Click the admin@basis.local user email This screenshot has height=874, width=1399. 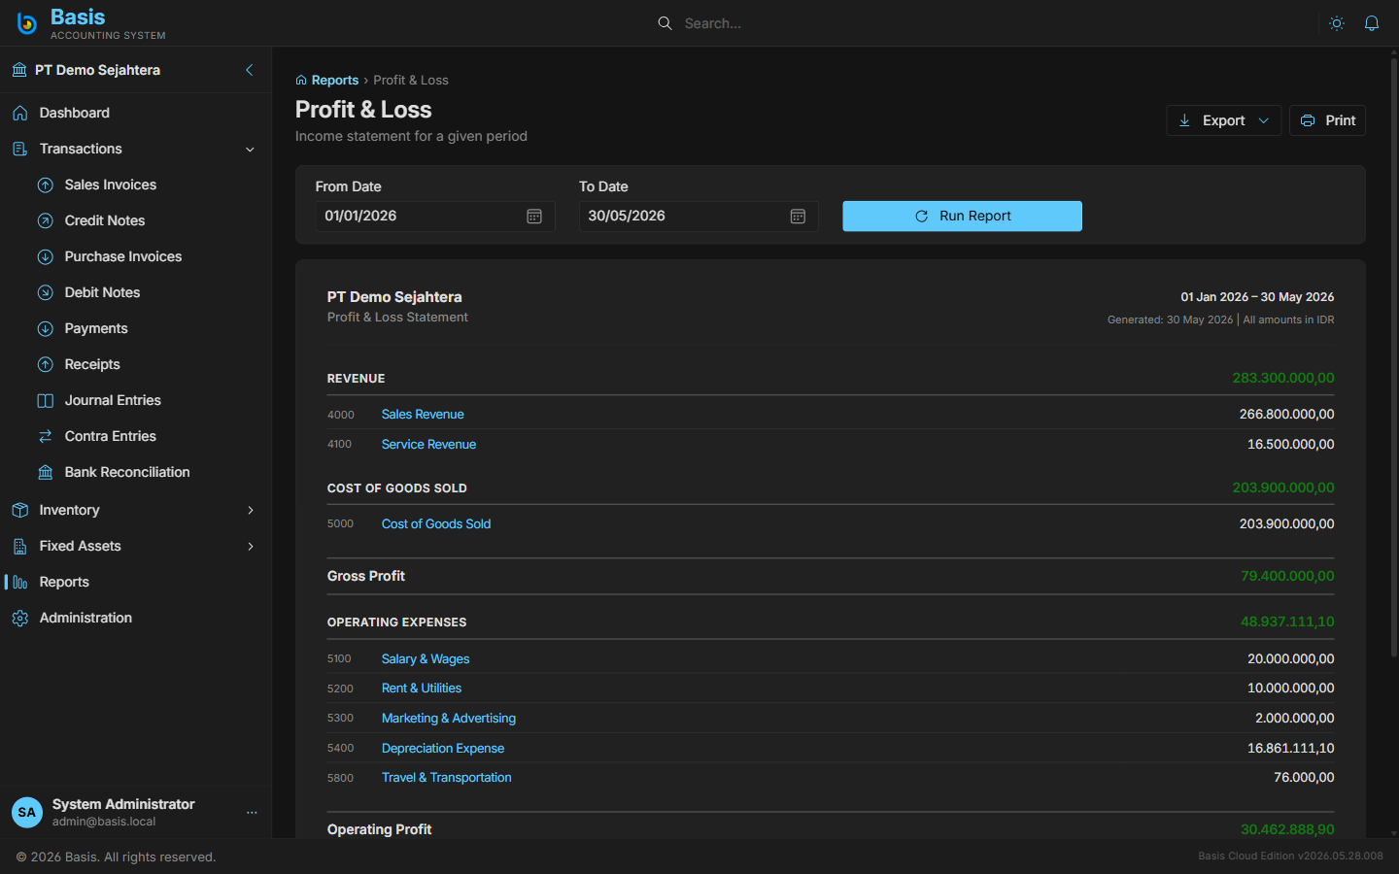(x=104, y=822)
